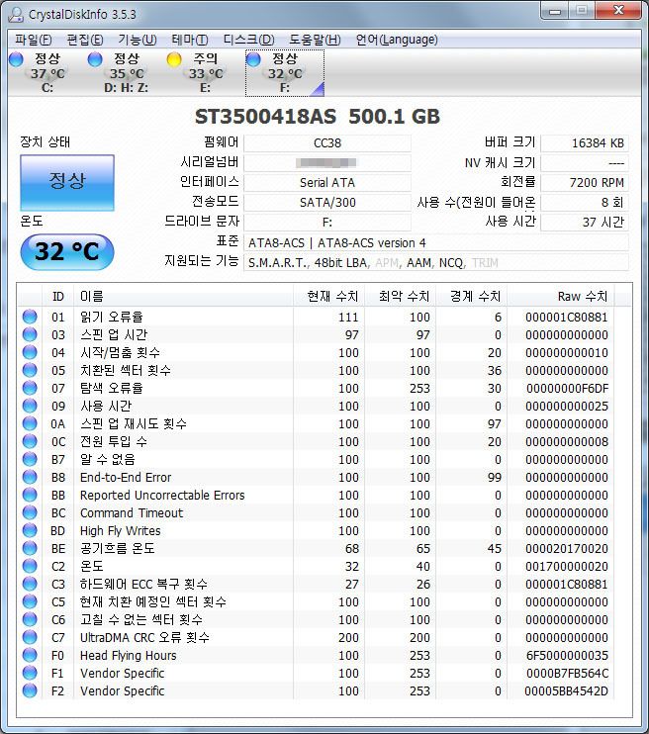The width and height of the screenshot is (649, 734).
Task: Click the ID column header
Action: point(58,297)
